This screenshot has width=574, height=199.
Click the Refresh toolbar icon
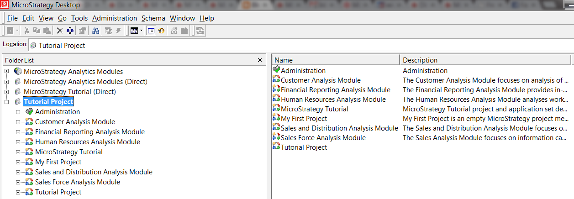coord(161,31)
